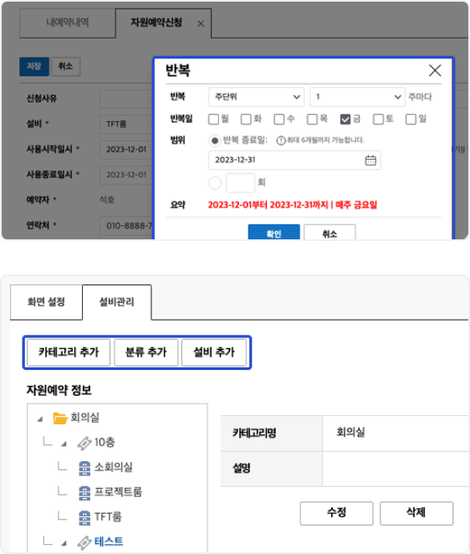Check the 일 repeat day box
This screenshot has width=470, height=554.
click(411, 120)
